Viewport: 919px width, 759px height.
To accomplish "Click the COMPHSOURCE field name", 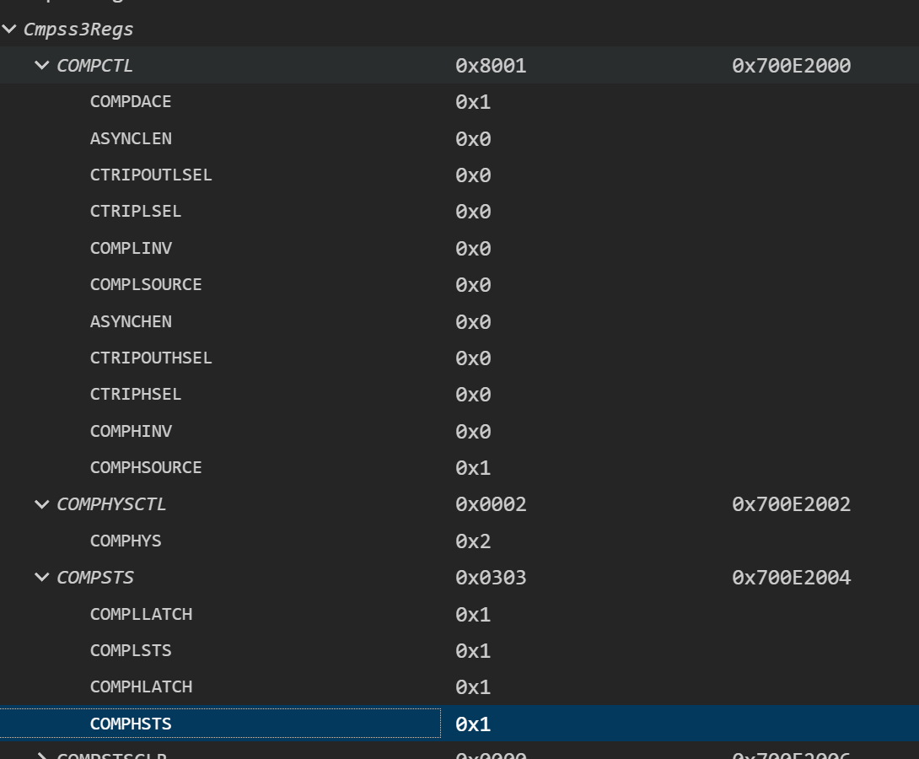I will 146,468.
